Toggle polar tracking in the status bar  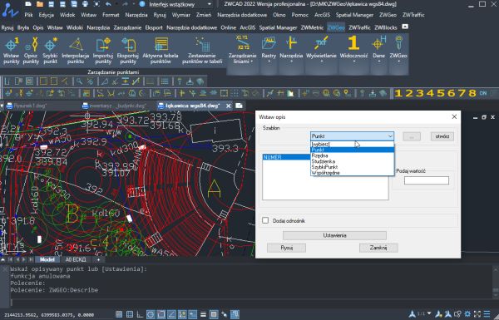151,314
